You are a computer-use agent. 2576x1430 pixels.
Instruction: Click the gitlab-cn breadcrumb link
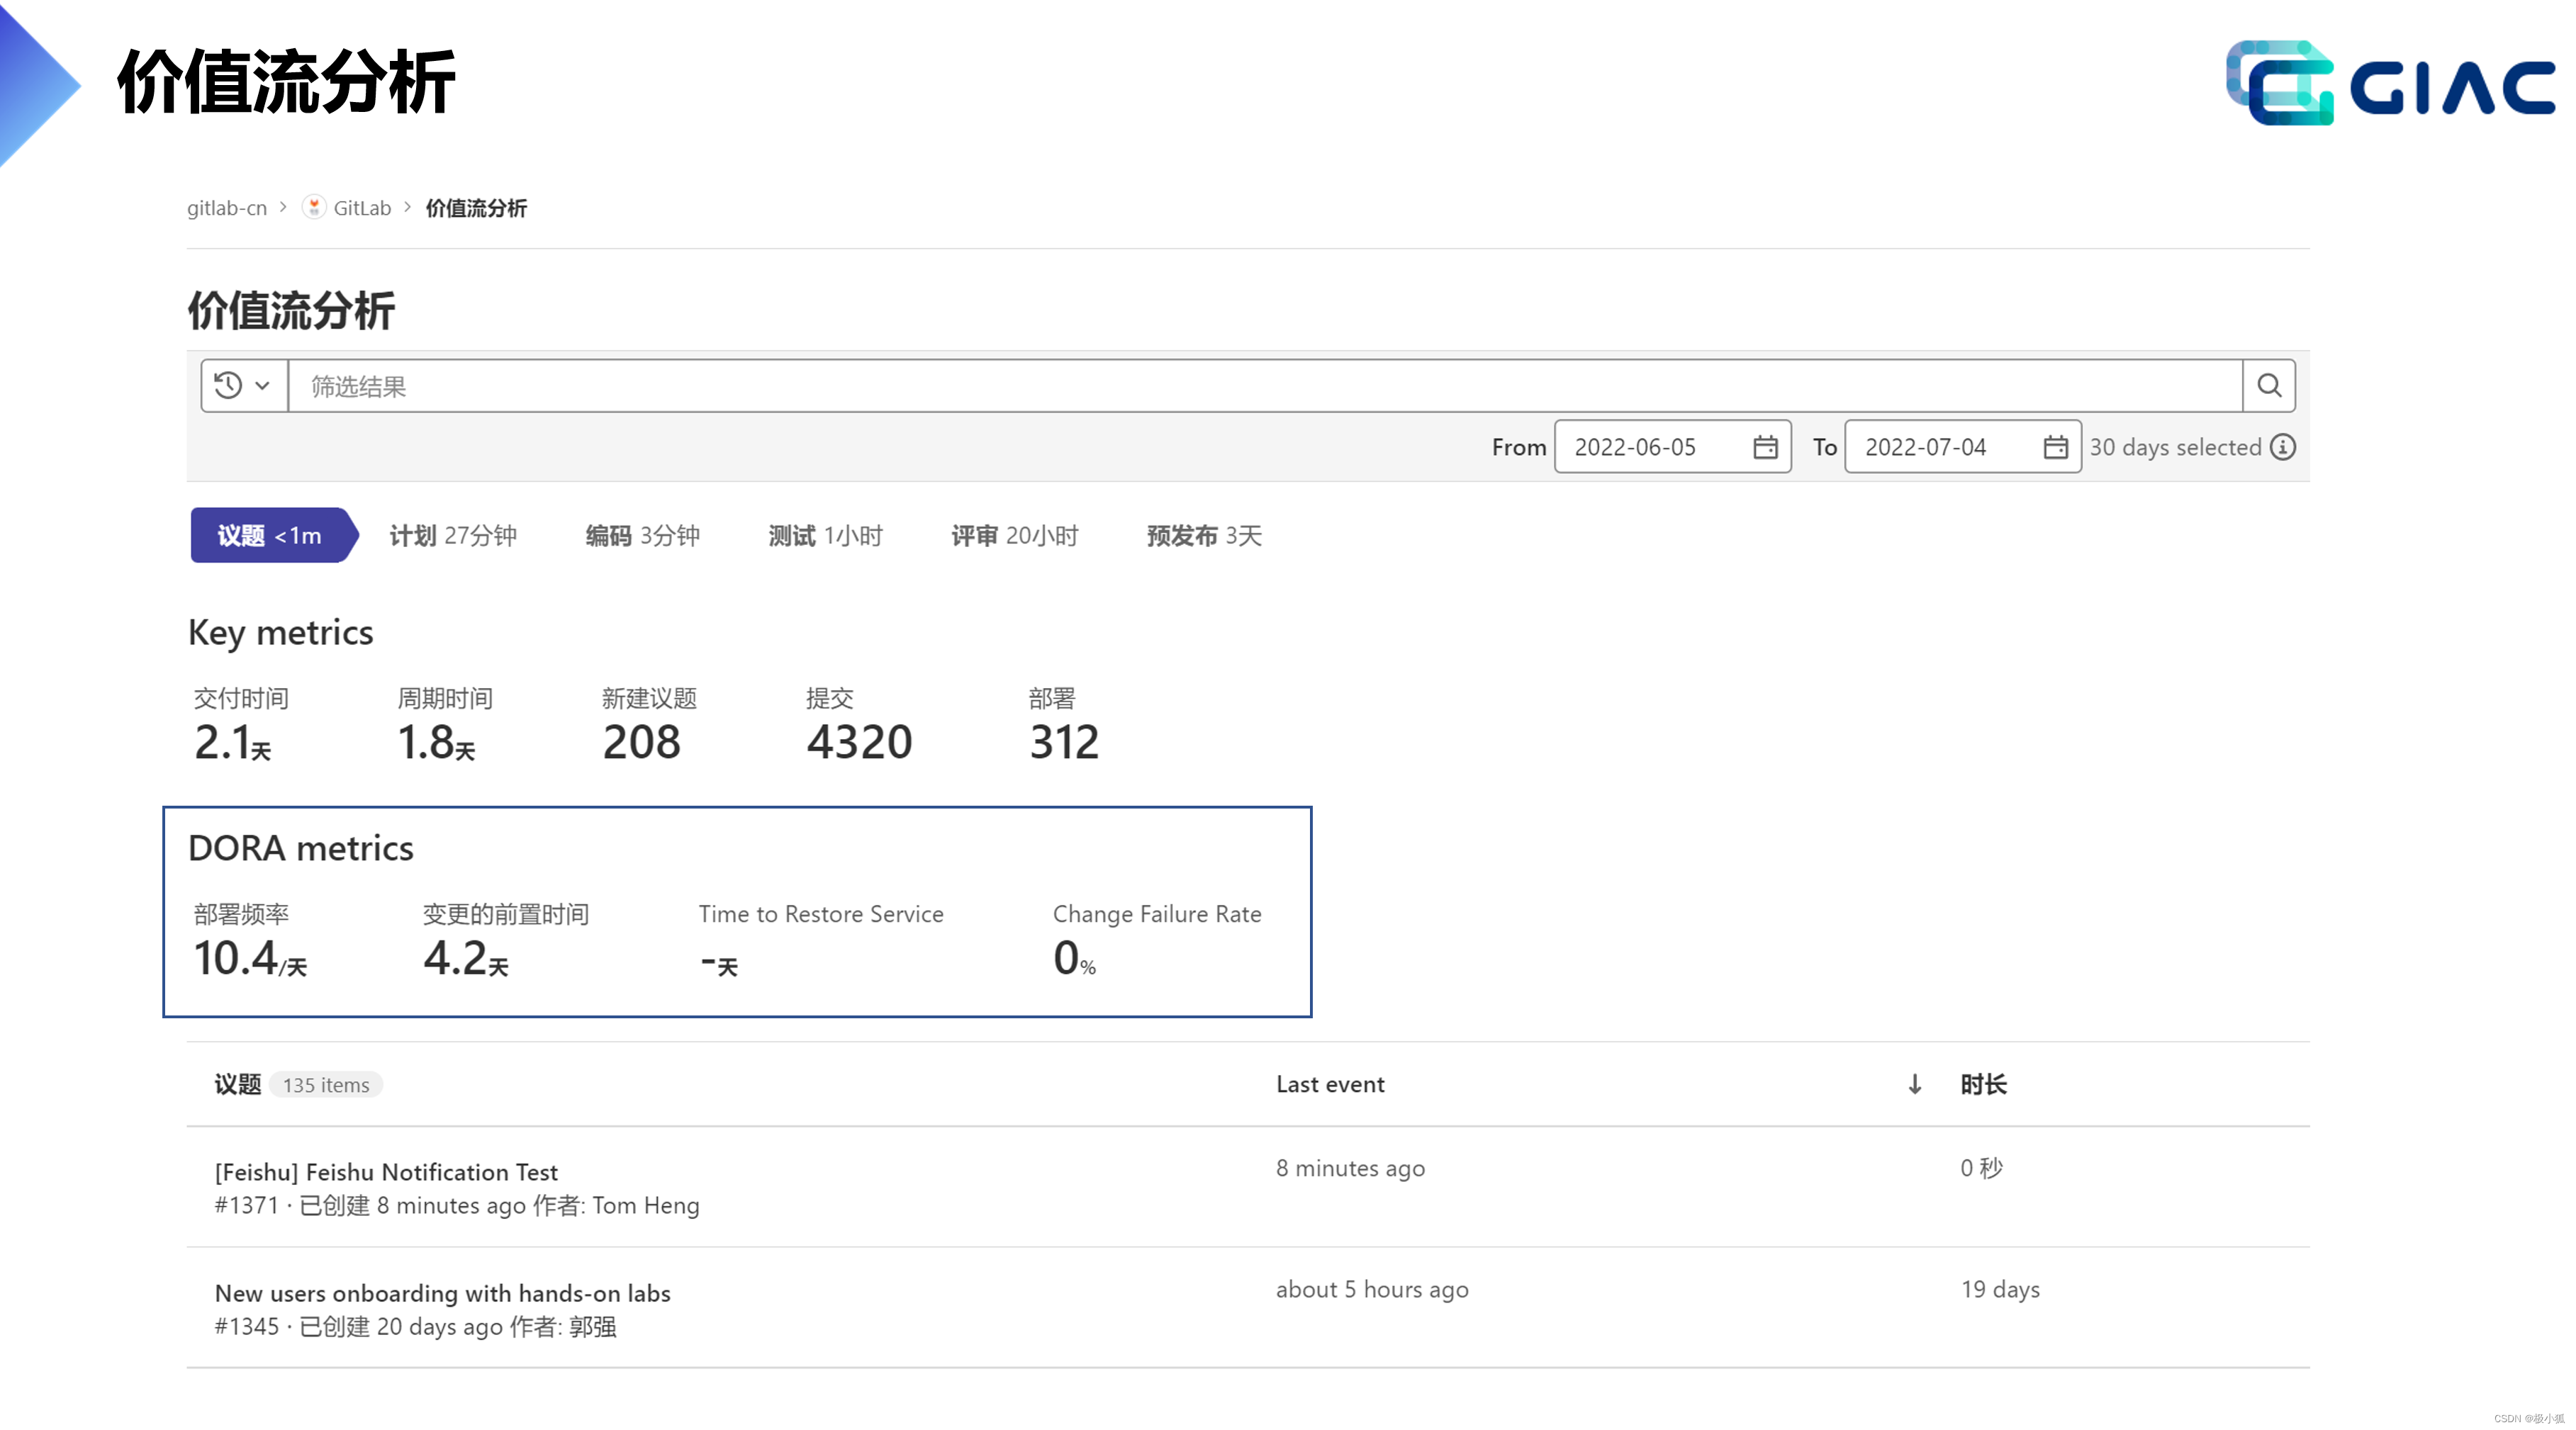pyautogui.click(x=227, y=208)
